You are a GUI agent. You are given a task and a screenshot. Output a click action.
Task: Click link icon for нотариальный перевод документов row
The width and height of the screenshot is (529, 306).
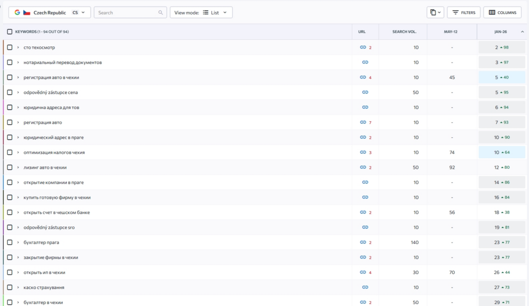point(365,62)
